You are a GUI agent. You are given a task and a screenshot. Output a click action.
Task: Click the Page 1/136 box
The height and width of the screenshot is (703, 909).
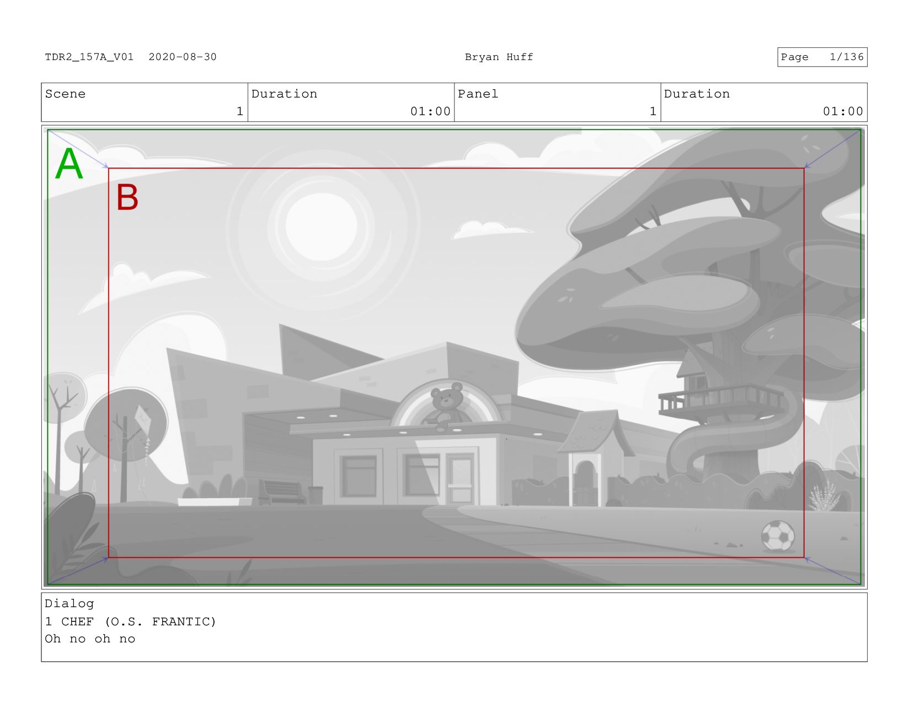tap(822, 57)
